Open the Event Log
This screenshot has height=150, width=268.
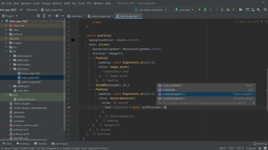[x=260, y=144]
